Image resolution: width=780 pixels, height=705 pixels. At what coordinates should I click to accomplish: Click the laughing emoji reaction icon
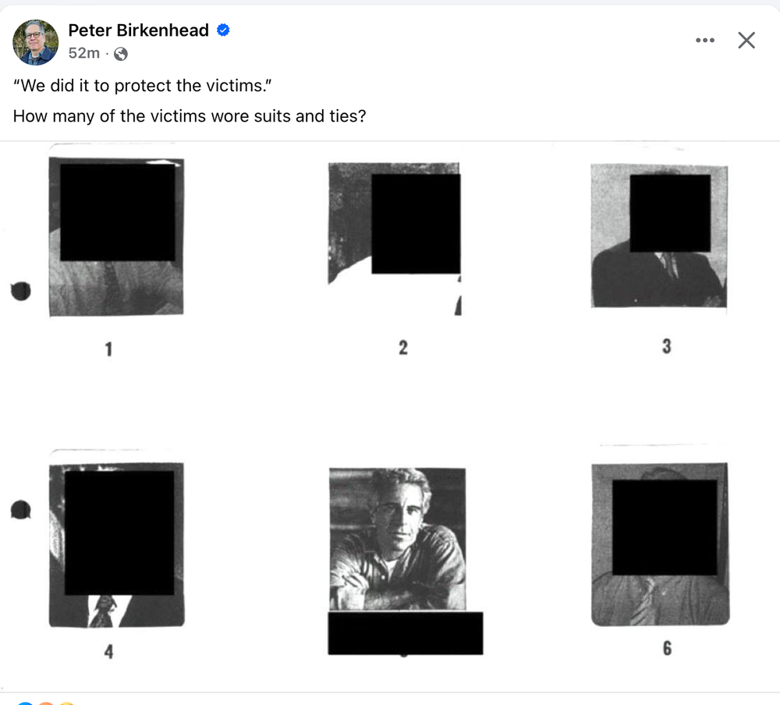tap(66, 702)
